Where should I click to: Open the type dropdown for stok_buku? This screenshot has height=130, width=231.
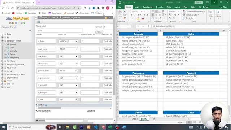tap(68, 56)
